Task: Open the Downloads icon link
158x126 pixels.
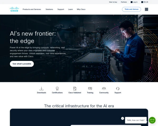Action: coord(41,88)
